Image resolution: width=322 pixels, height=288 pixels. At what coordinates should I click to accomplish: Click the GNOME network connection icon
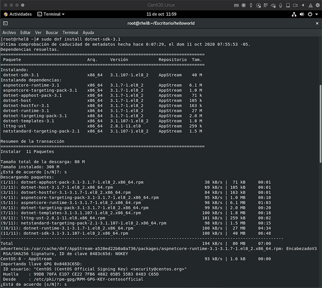tap(294, 14)
